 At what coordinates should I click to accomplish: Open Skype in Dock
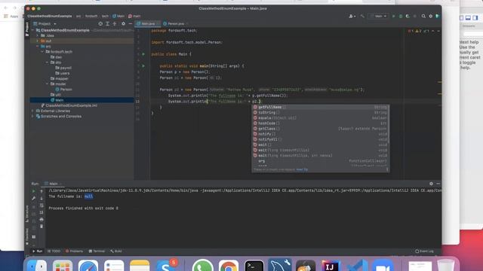166,266
